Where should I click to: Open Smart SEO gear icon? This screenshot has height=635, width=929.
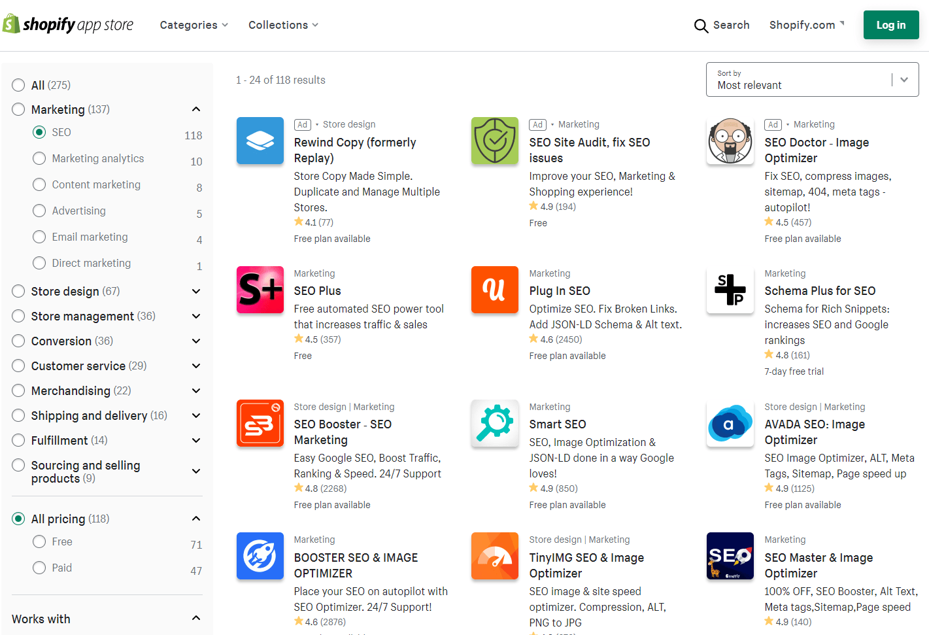[495, 423]
